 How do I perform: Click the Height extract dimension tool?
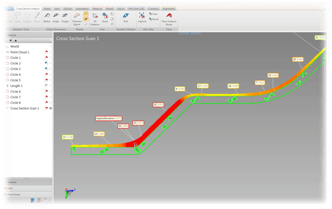[x=65, y=18]
